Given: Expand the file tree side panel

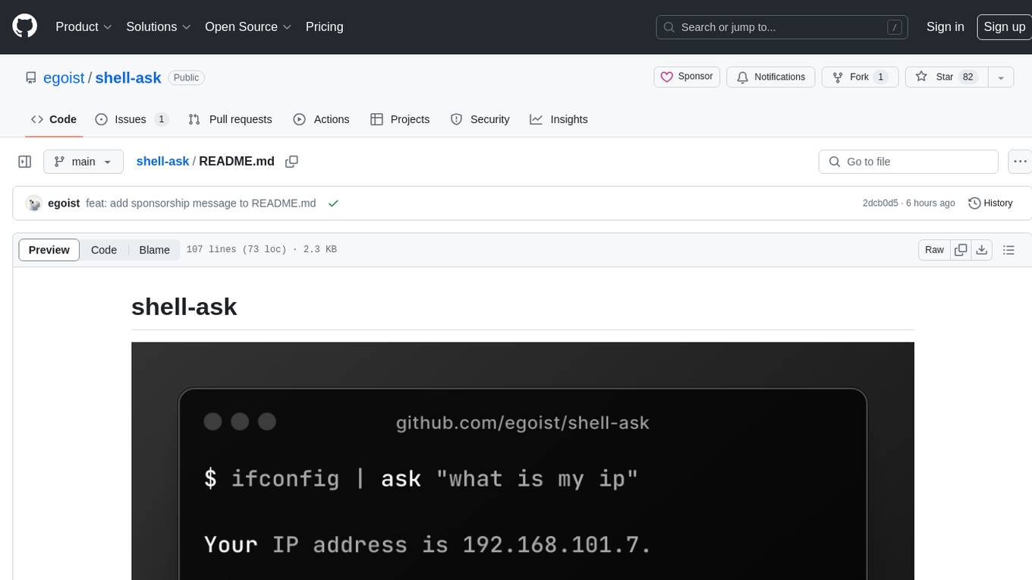Looking at the screenshot, I should coord(25,162).
